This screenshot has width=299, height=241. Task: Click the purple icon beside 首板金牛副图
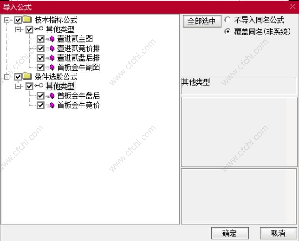(50, 67)
